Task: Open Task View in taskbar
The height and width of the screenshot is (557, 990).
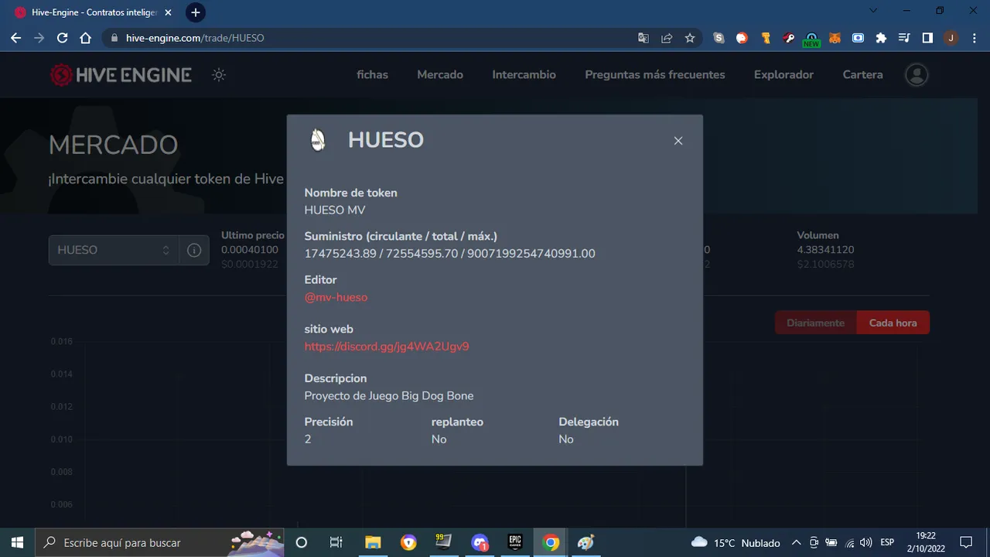Action: click(x=336, y=542)
